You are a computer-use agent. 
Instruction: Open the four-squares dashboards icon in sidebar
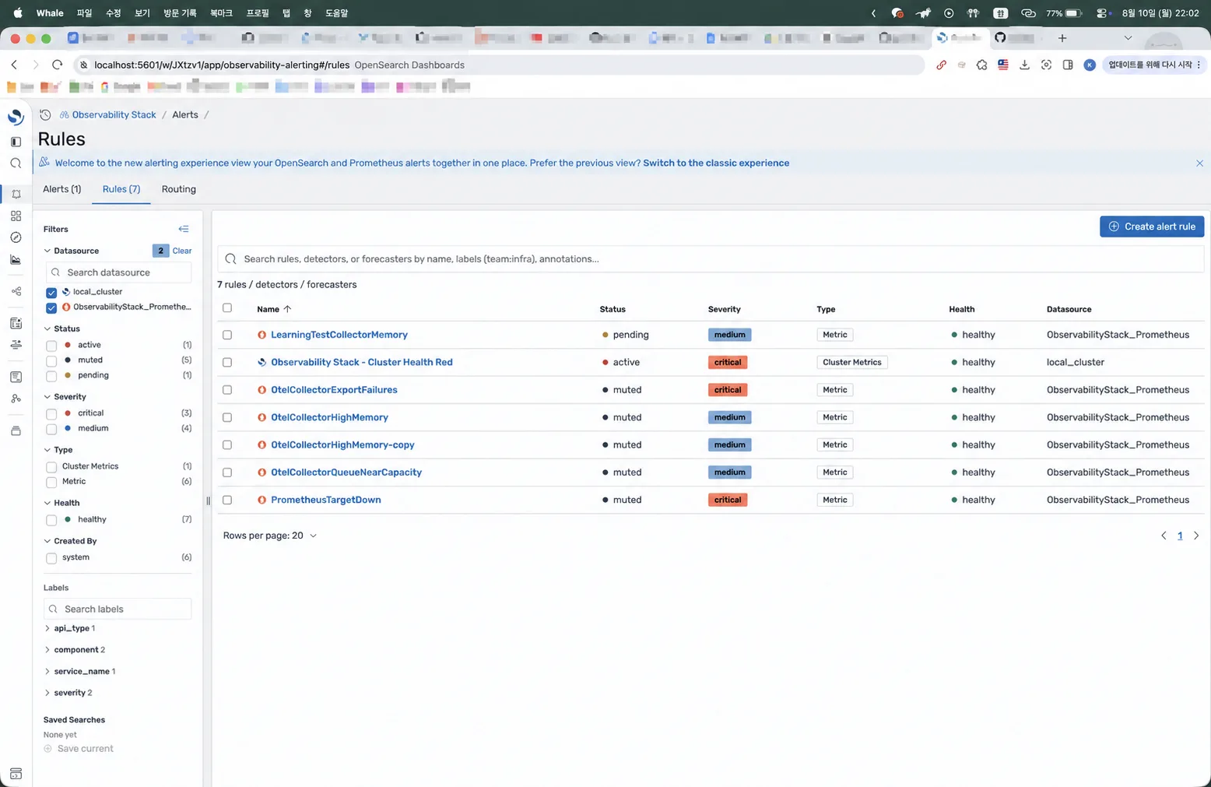pyautogui.click(x=16, y=216)
